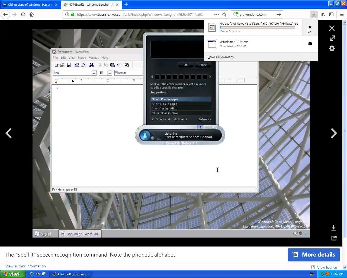Switch to Old versions of Windows tab
This screenshot has height=278, width=347.
click(x=30, y=5)
